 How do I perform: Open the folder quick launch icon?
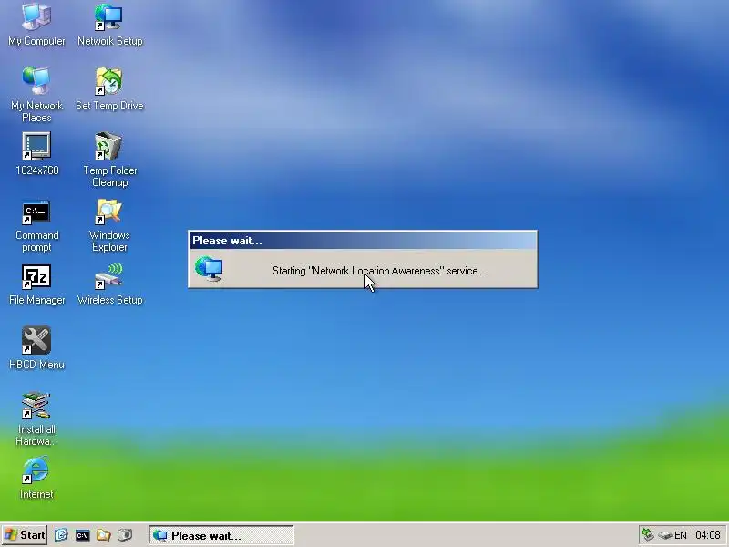[104, 535]
